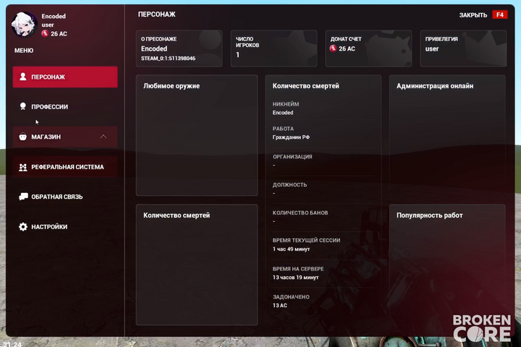
Task: Click the 13 AC donated value
Action: 280,306
